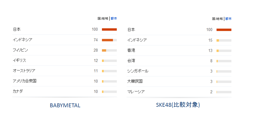Select 台湾 in the SKE48 list

131,61
